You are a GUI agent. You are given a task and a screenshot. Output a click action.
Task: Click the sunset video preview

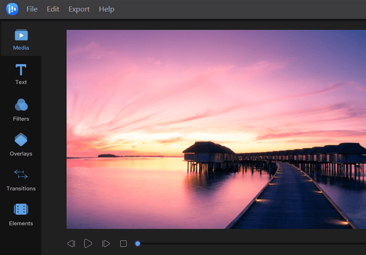[216, 129]
